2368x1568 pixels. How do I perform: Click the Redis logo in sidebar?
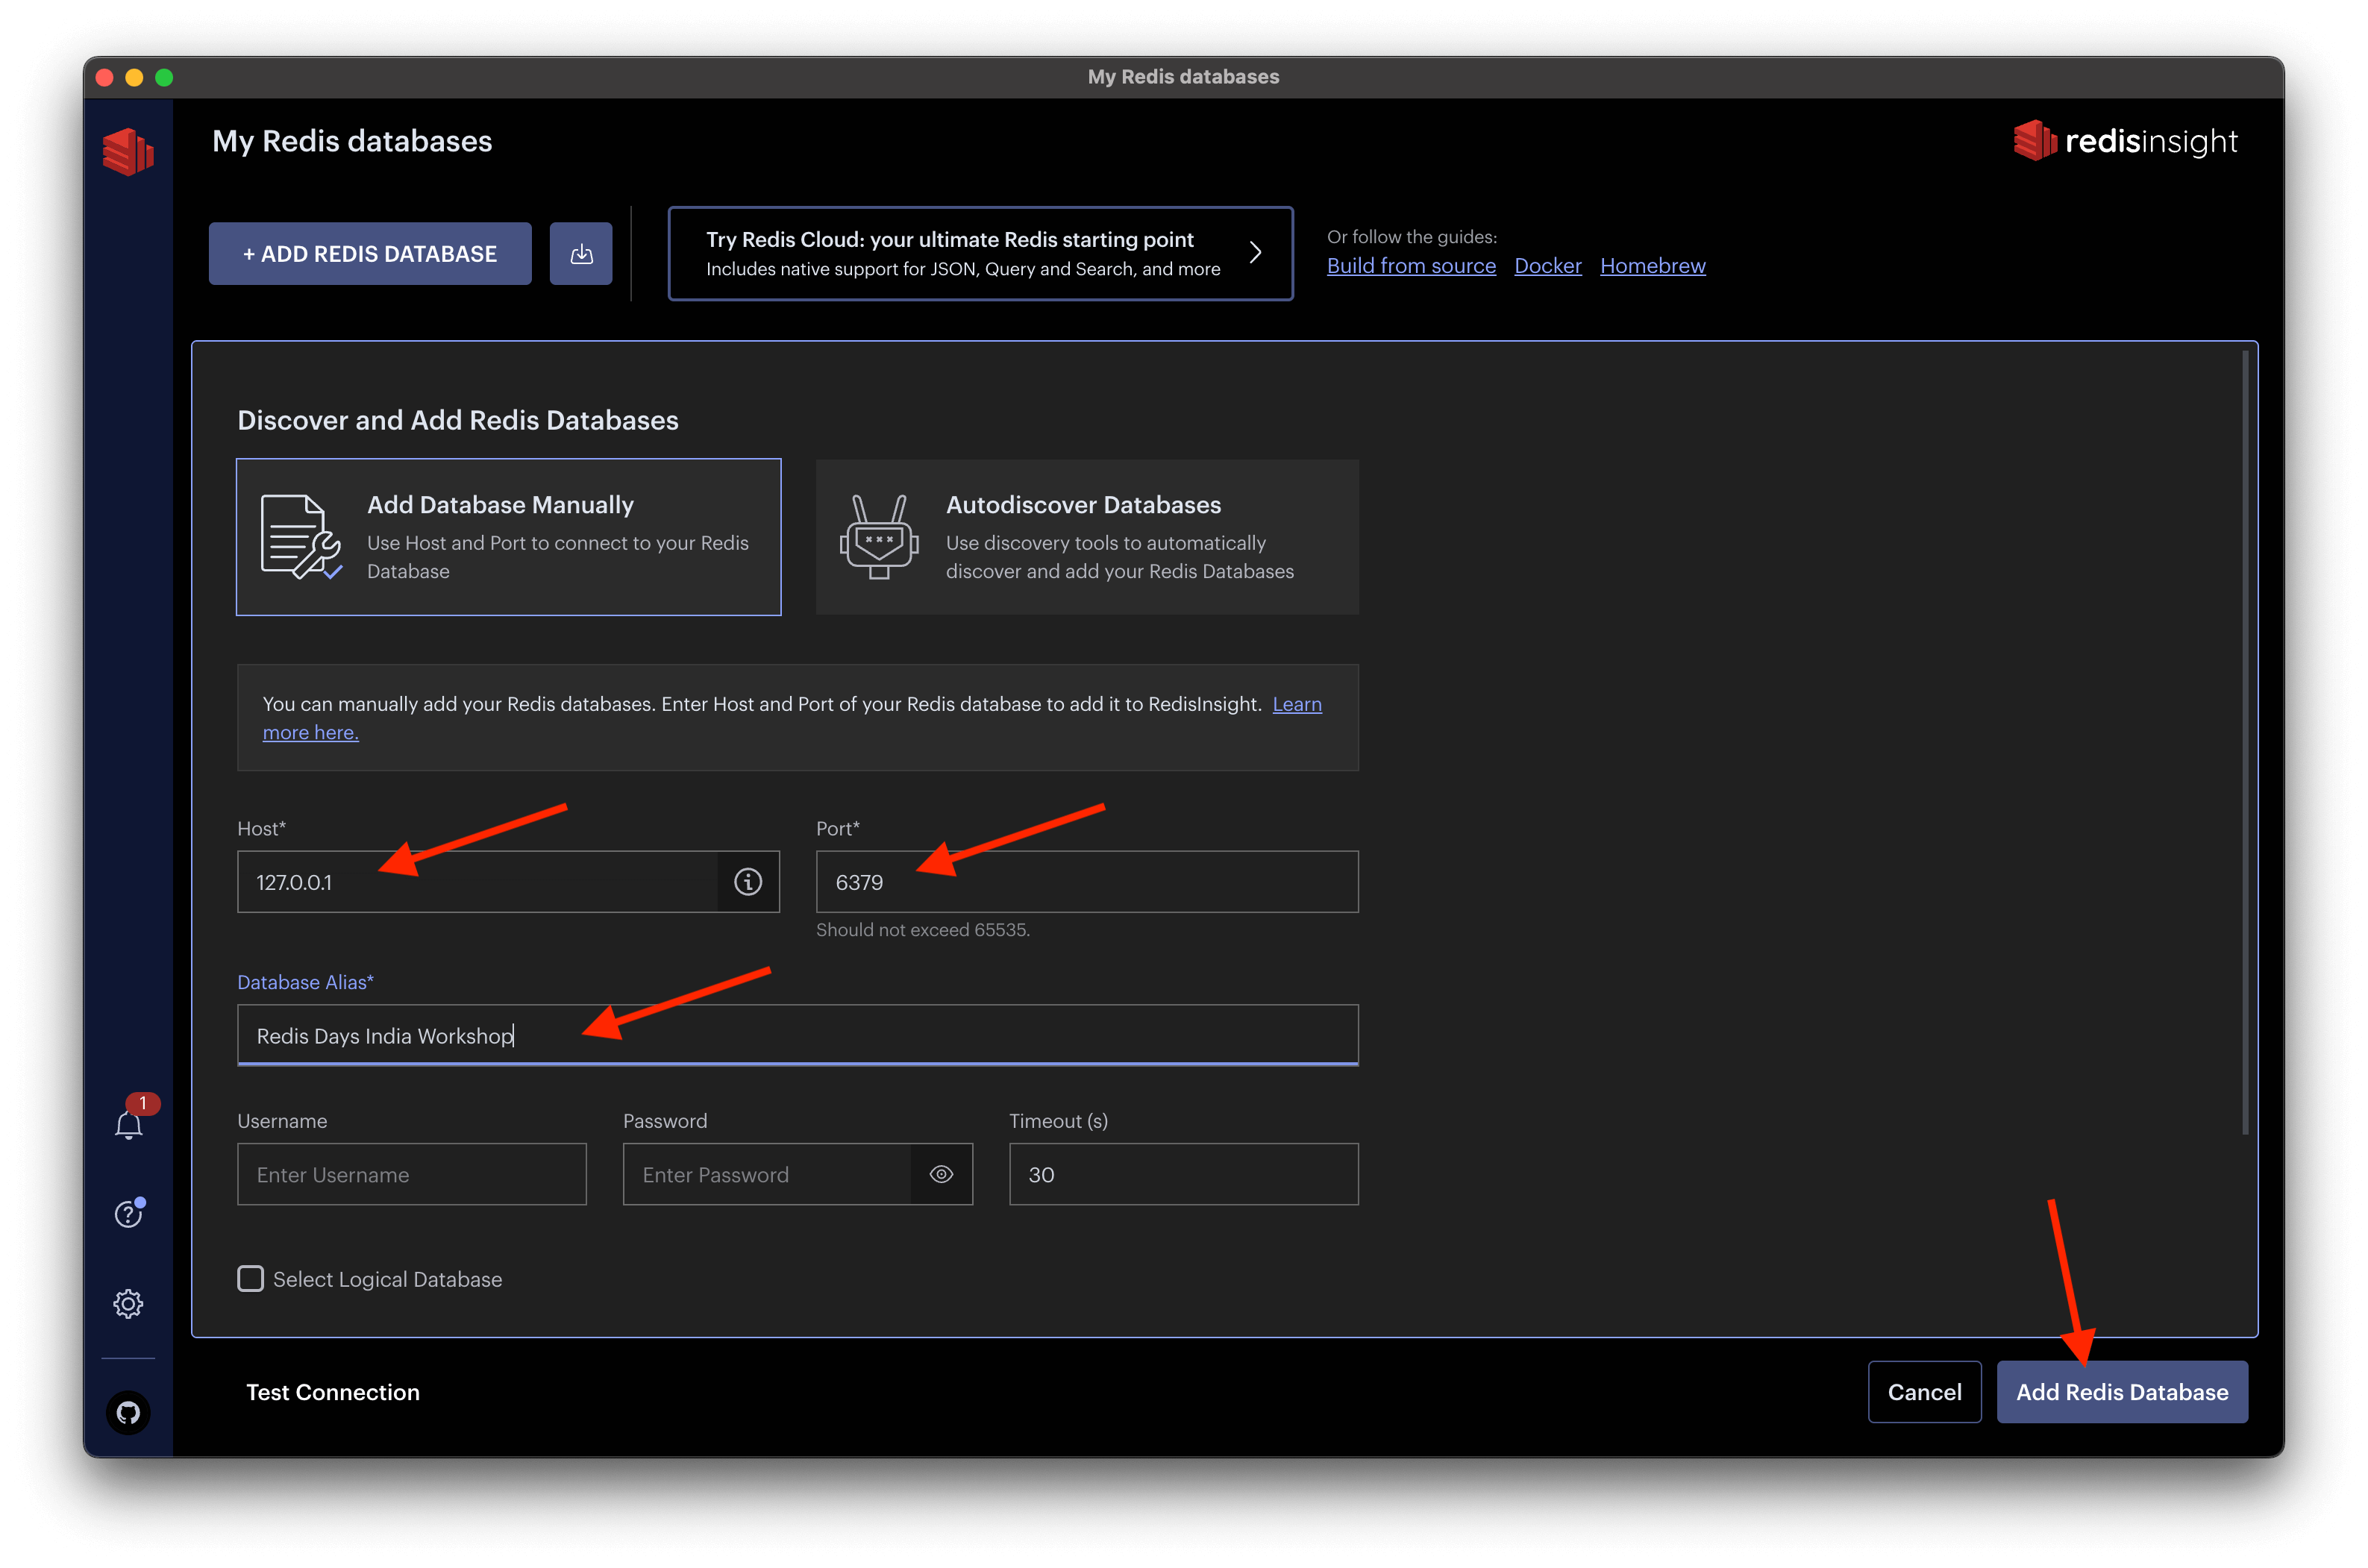point(128,151)
